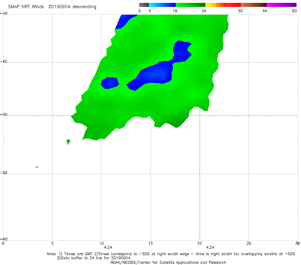Viewport: 301px width, 265px height.
Task: Click the longitude axis label '20'
Action: (x=199, y=244)
